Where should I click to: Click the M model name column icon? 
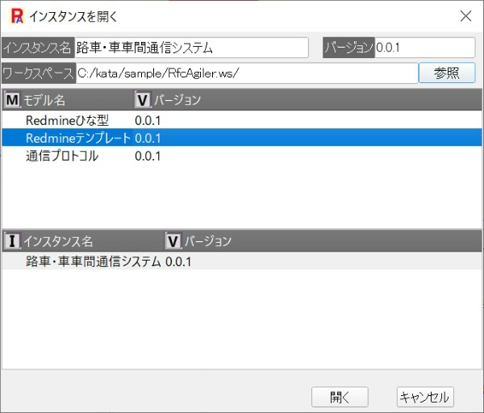coord(12,100)
